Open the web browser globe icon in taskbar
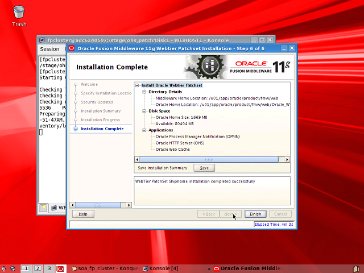Image resolution: width=364 pixels, height=273 pixels. (x=13, y=268)
